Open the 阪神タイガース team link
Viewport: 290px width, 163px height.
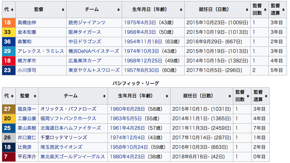[85, 32]
